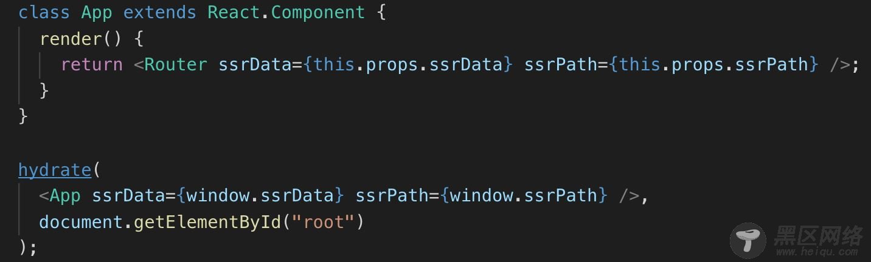Place cursor on the class keyword
Viewport: 871px width, 262px height.
[x=44, y=12]
